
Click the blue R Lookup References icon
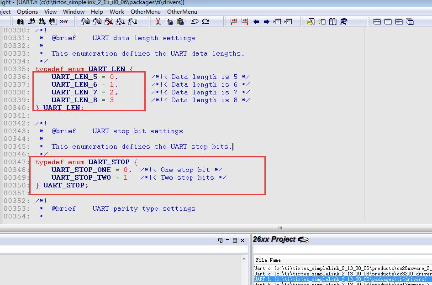pos(343,21)
